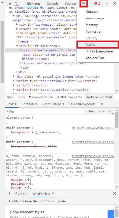Click body in the breadcrumb bar
Screen dimensions: 119x218
(x=21, y=97)
